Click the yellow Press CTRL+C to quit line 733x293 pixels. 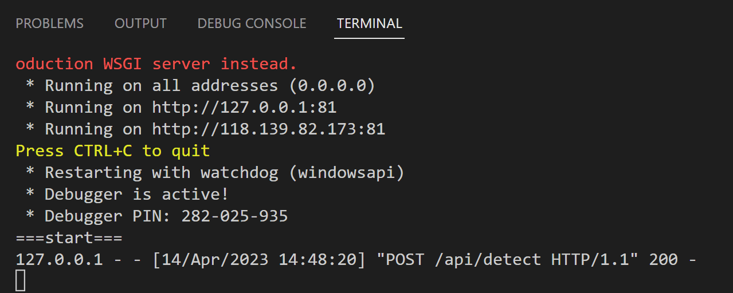click(113, 151)
